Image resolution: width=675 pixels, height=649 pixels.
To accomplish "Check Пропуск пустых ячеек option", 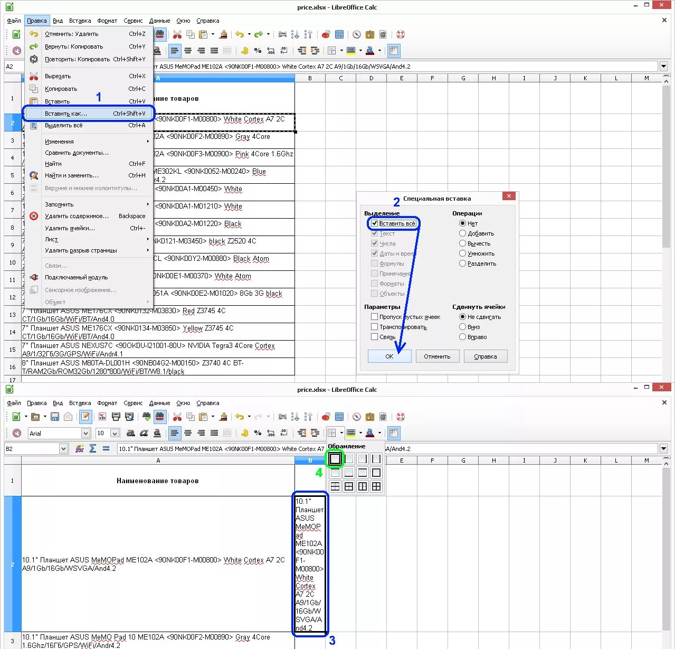I will tap(374, 317).
